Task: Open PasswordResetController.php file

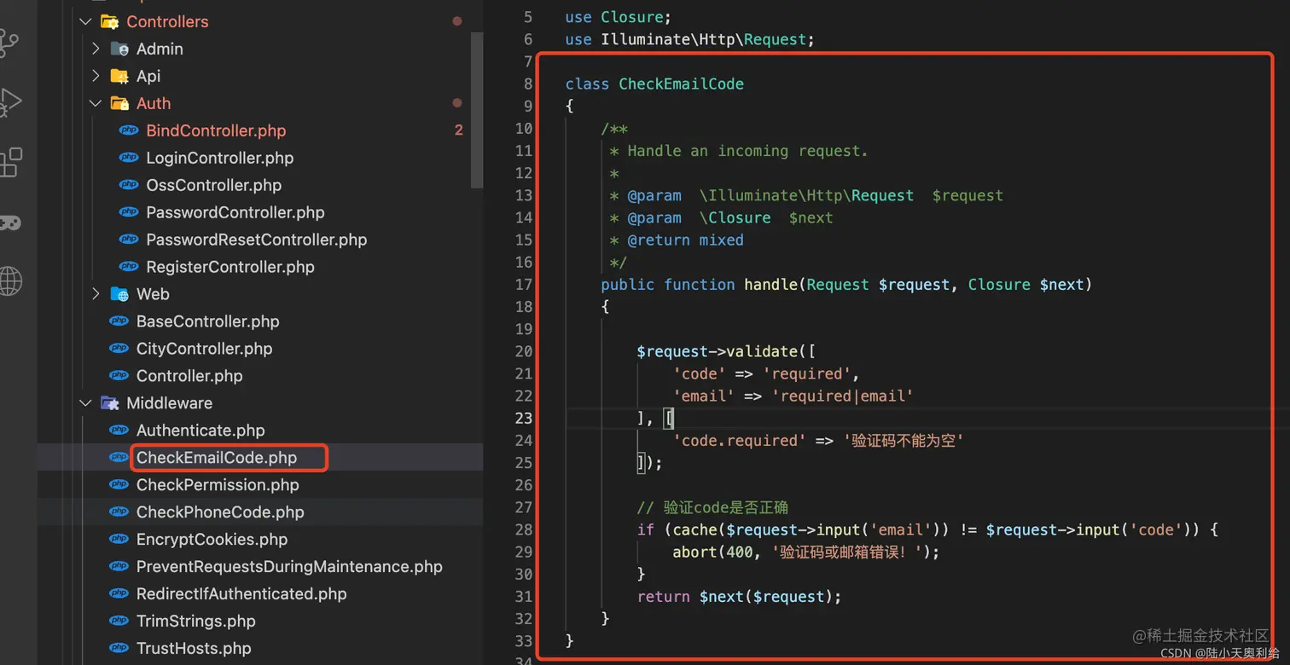Action: [x=256, y=240]
